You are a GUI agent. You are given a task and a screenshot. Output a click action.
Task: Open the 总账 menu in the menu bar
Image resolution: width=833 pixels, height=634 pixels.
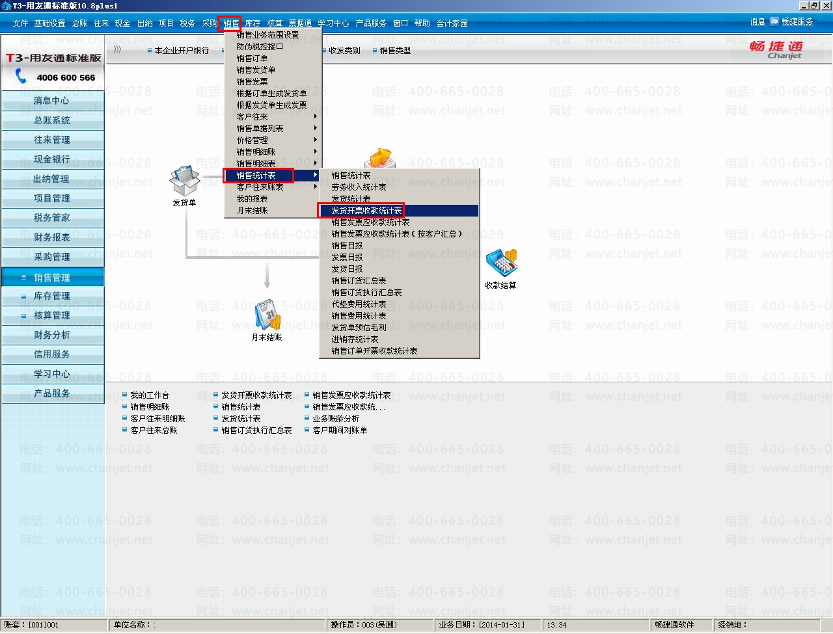[x=80, y=23]
